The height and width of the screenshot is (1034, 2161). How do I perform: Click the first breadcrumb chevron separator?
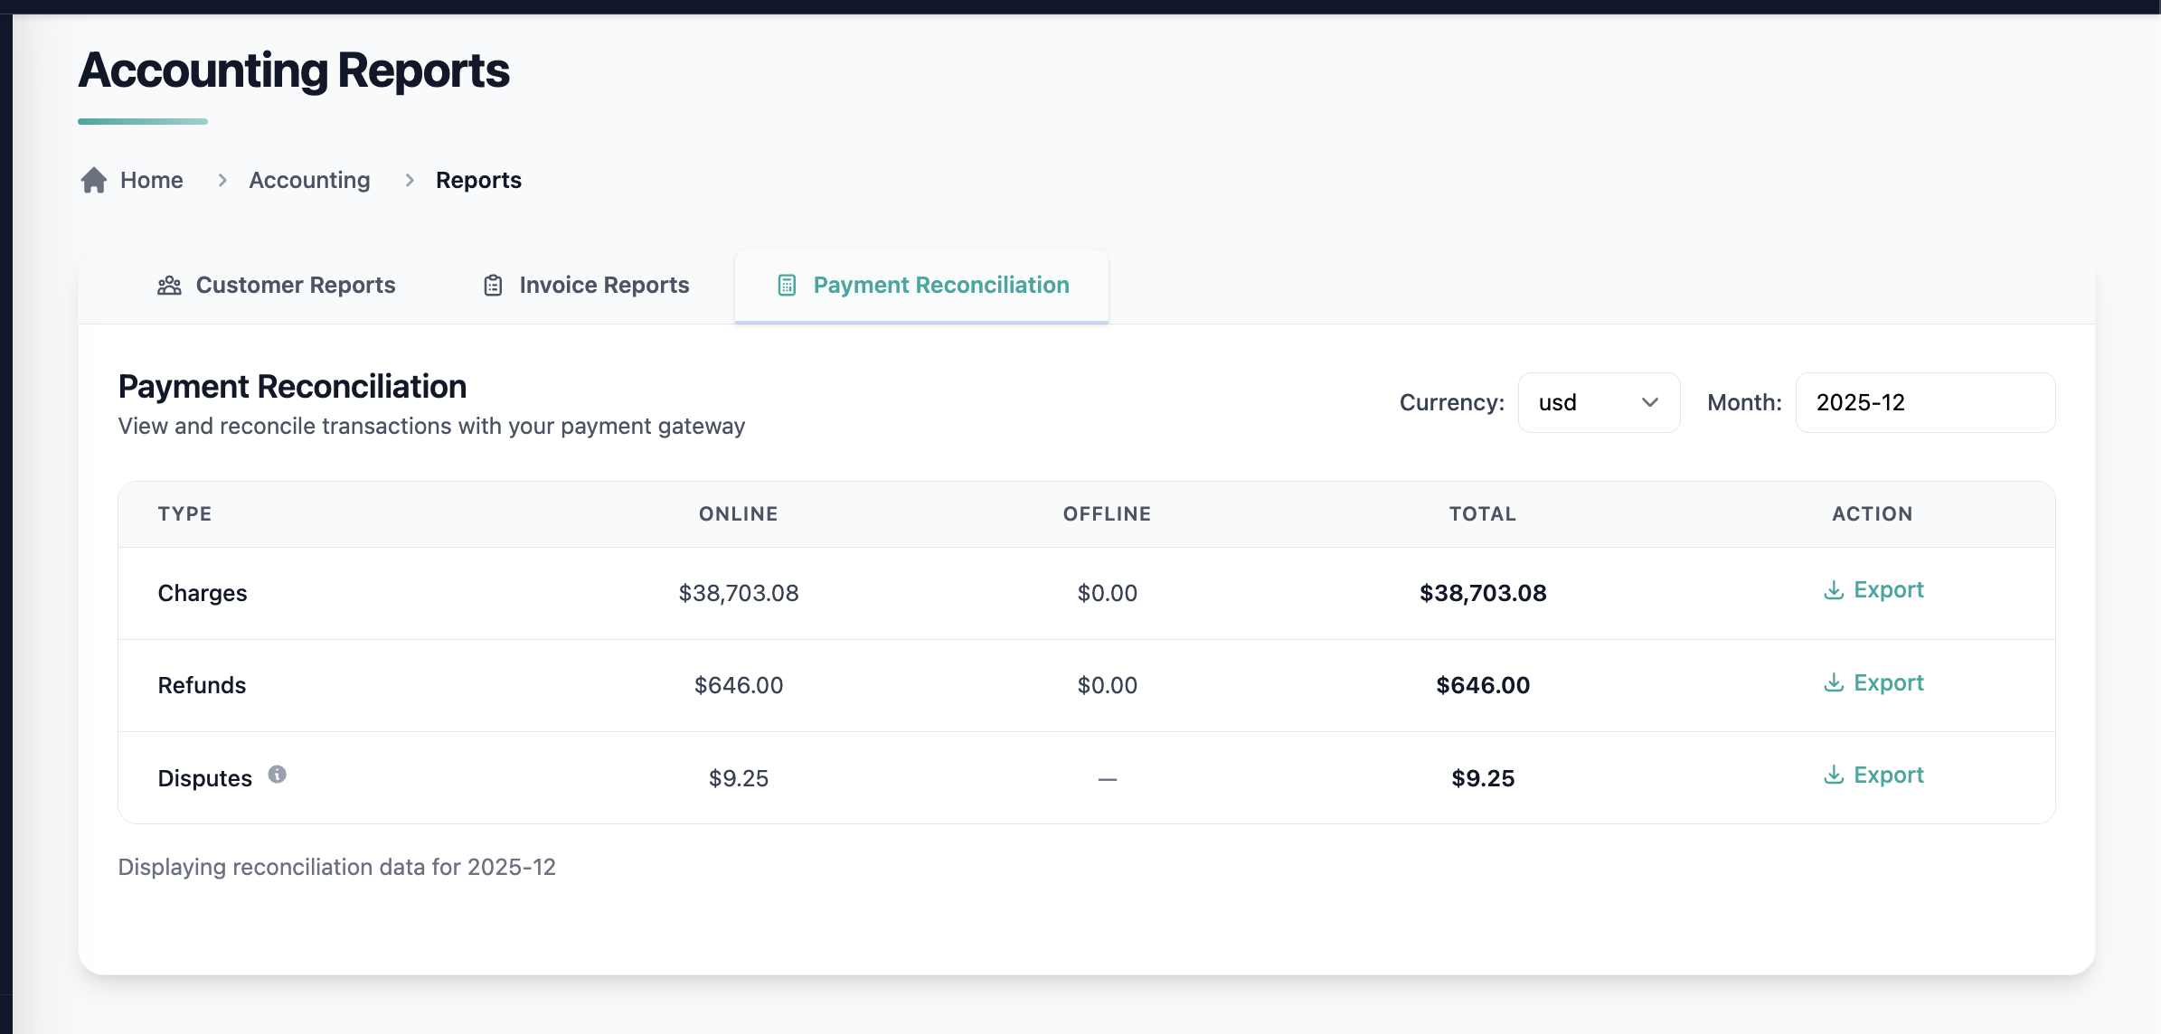[x=222, y=180]
